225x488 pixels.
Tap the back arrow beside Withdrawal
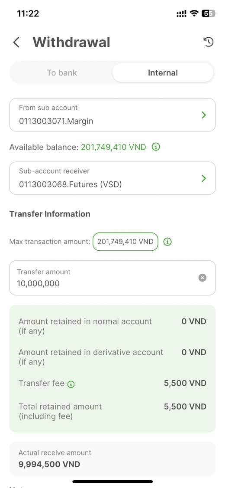(16, 43)
